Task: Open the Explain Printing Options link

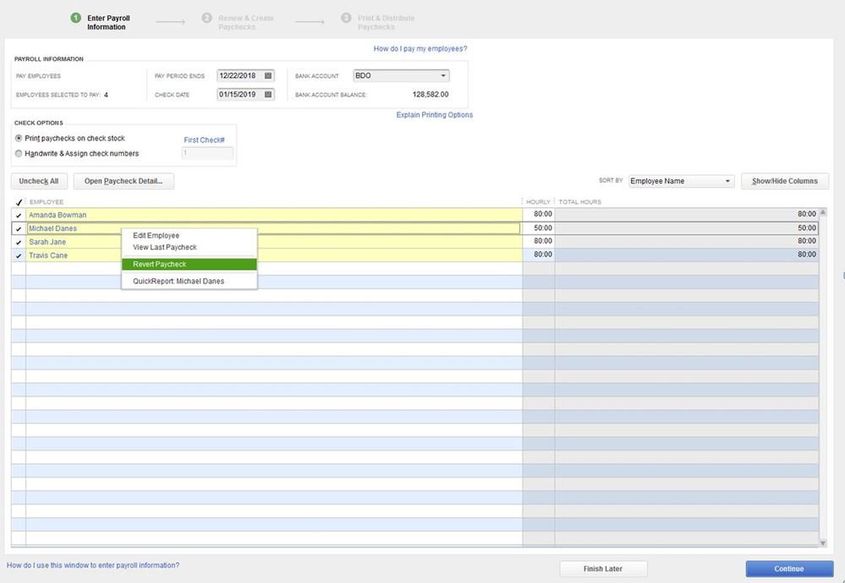Action: [x=435, y=115]
